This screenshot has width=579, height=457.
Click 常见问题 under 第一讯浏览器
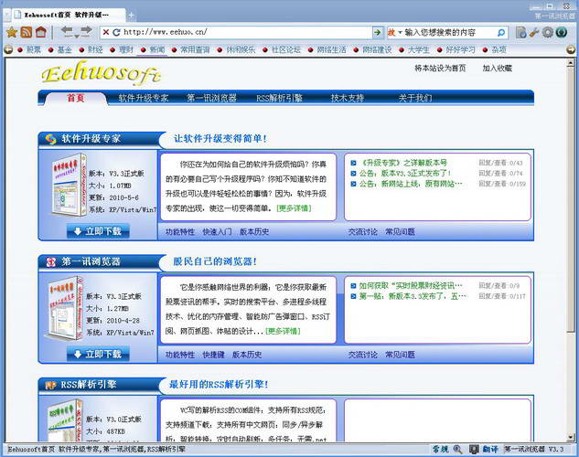point(400,355)
